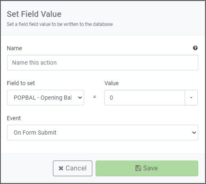
Task: Click the subtitle about writing to the database
Action: [x=60, y=24]
